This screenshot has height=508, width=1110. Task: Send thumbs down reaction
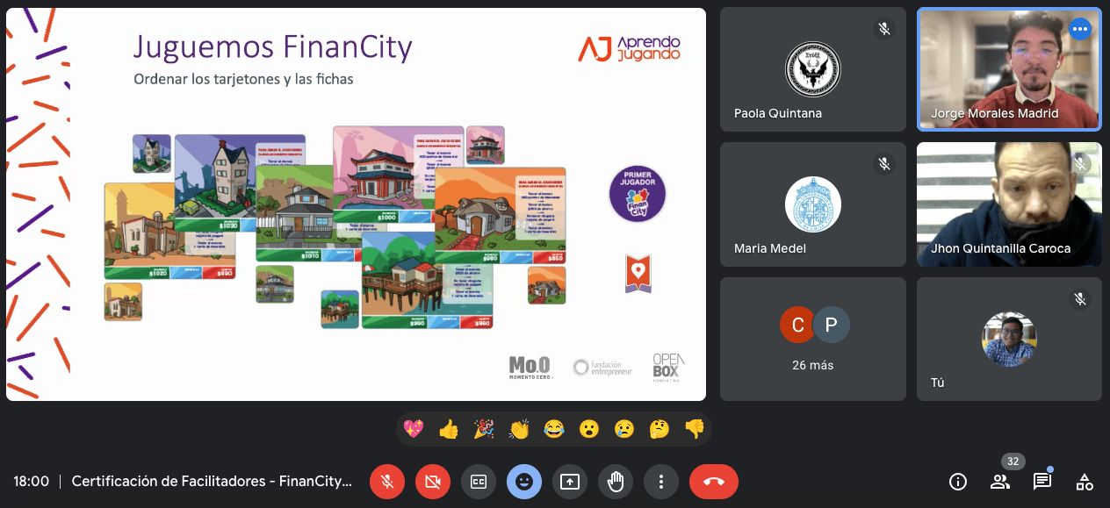tap(695, 429)
